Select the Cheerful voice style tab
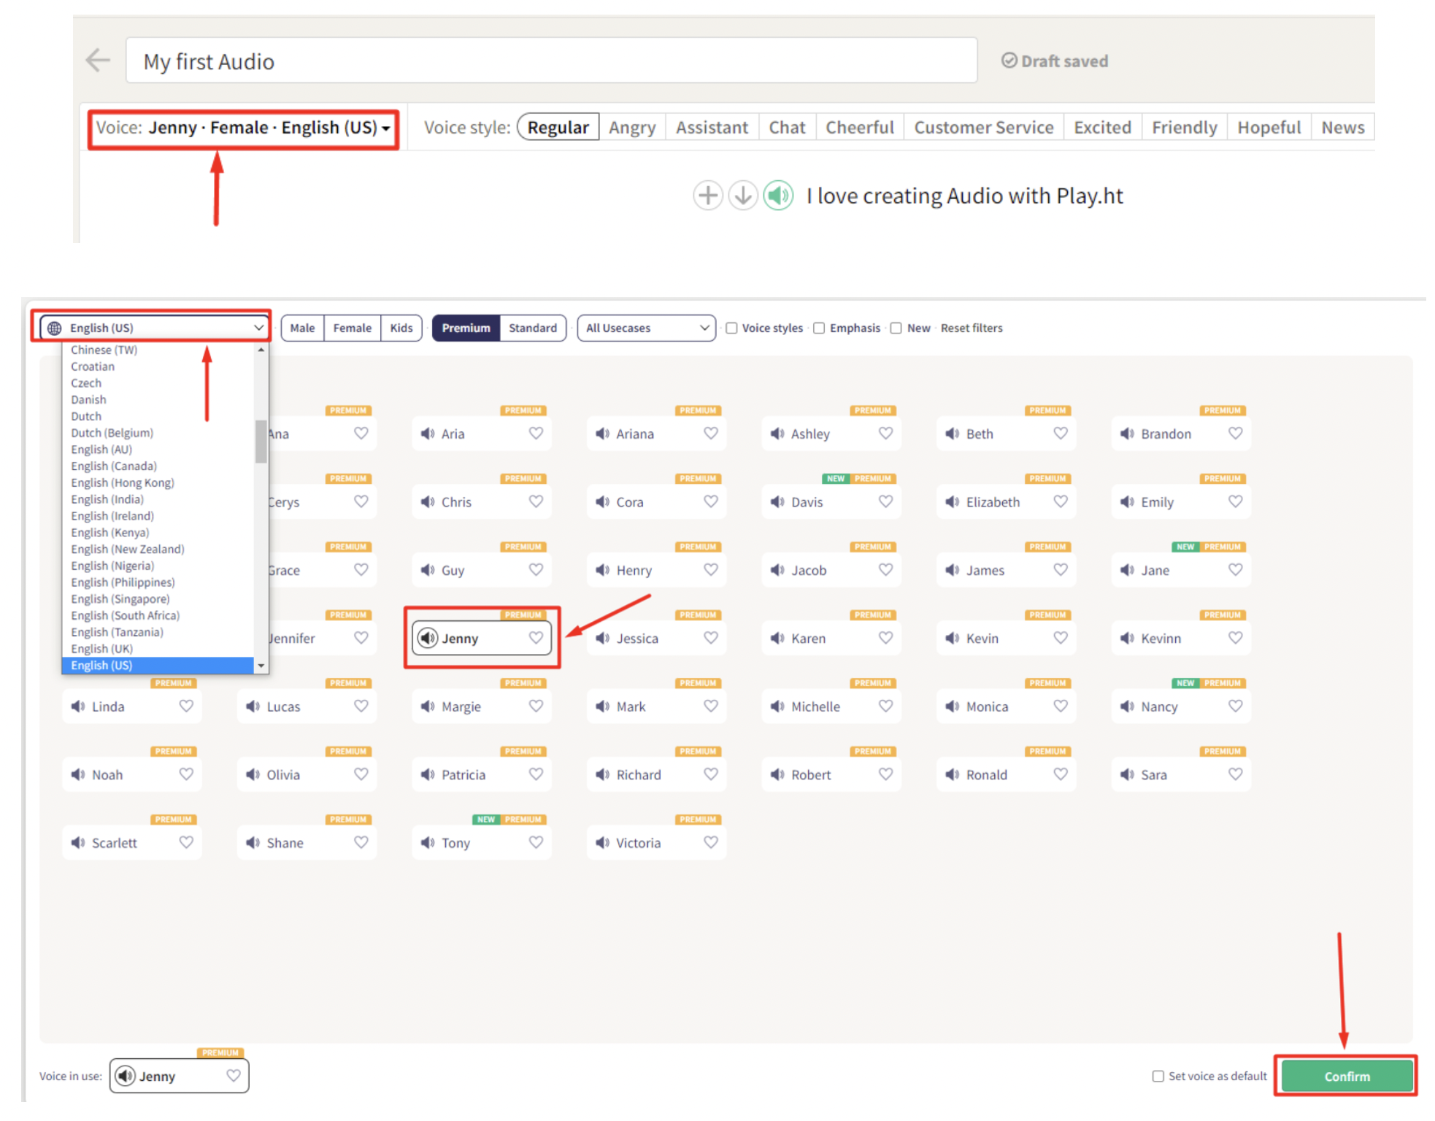The width and height of the screenshot is (1435, 1121). click(x=859, y=128)
